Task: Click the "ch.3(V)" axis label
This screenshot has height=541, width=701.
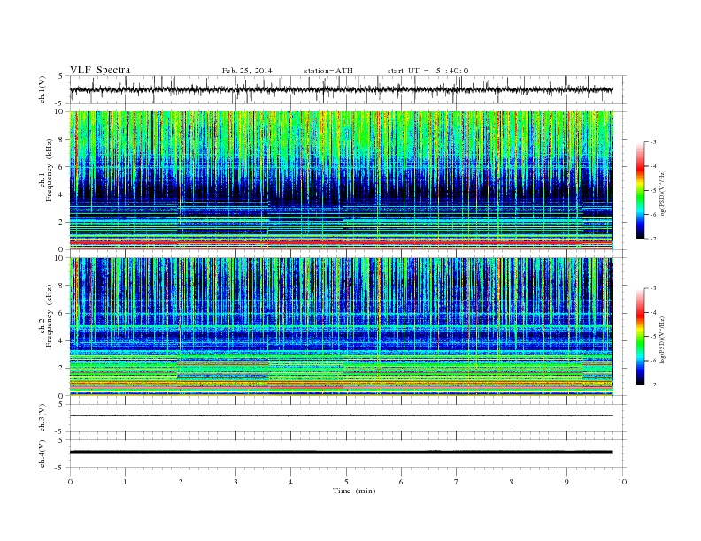Action: click(42, 418)
